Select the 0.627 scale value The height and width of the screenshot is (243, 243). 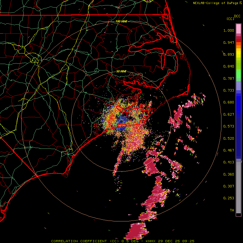pyautogui.click(x=229, y=114)
